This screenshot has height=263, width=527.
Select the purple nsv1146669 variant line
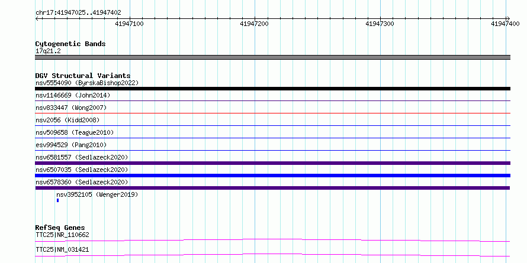(272, 100)
